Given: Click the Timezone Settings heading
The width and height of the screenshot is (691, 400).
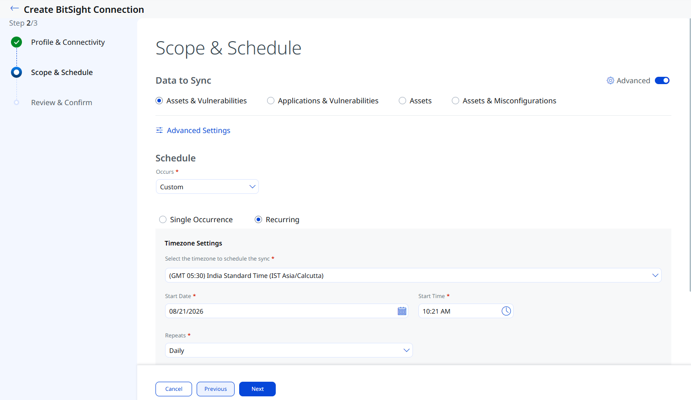Looking at the screenshot, I should pyautogui.click(x=193, y=243).
